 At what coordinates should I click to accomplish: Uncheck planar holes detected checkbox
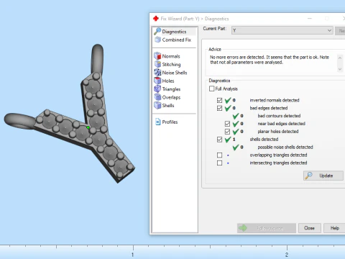pos(227,132)
